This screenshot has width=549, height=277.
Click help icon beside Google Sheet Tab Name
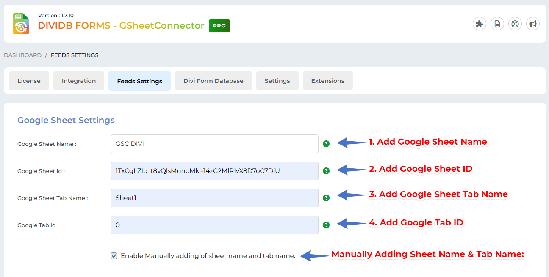click(x=326, y=198)
